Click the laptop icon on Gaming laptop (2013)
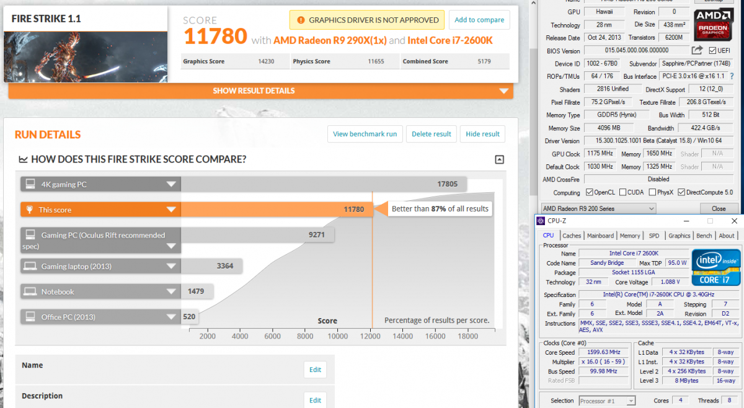The height and width of the screenshot is (408, 744). click(x=29, y=266)
